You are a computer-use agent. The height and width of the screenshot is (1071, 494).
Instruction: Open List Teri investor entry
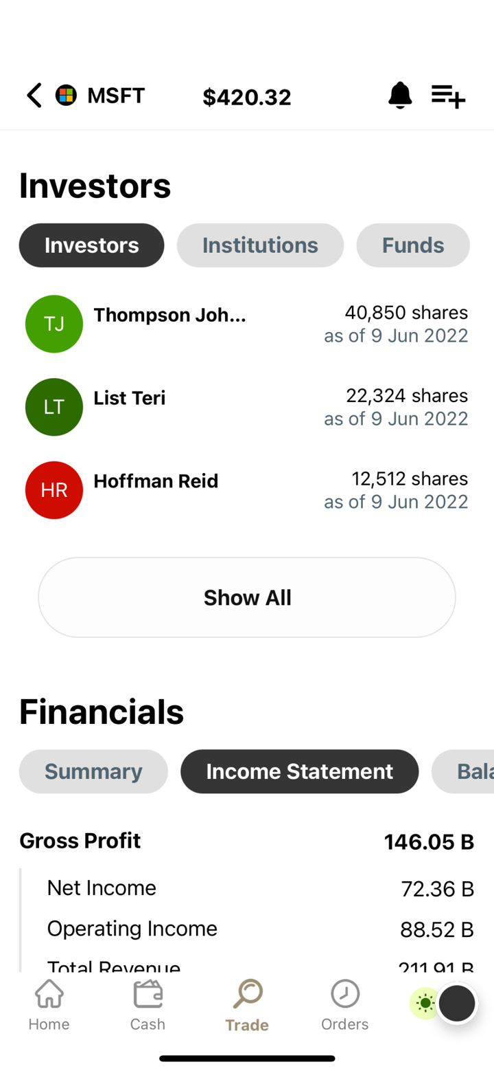pos(247,407)
